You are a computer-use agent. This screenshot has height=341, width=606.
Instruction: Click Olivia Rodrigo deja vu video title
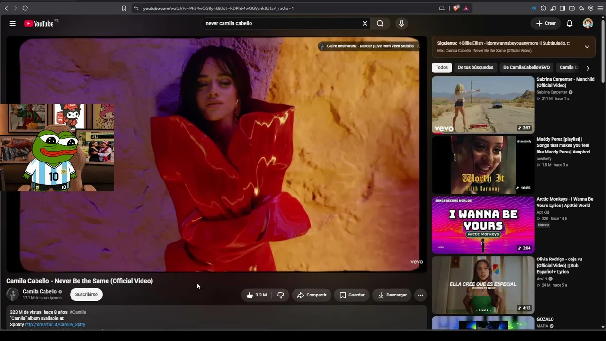561,266
